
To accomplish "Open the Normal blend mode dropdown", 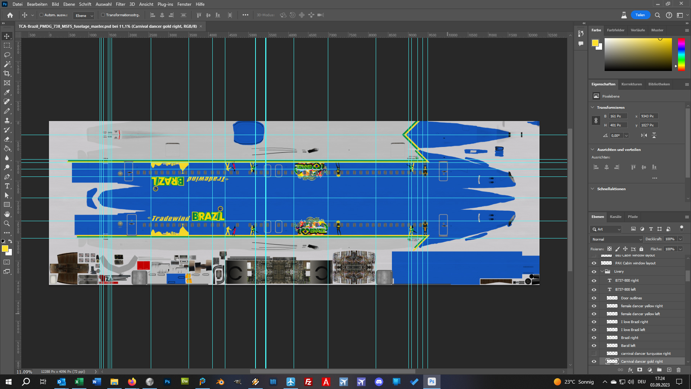I will [617, 239].
